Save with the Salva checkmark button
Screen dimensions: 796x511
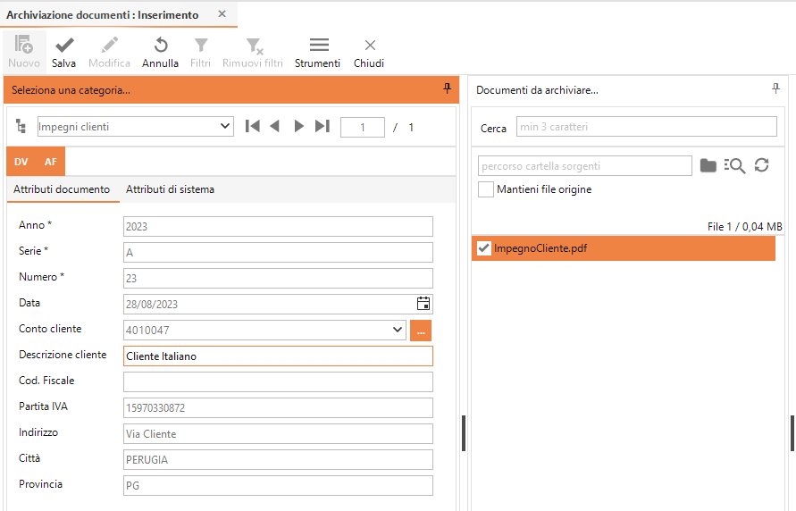64,51
